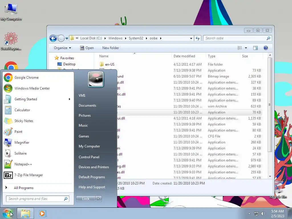Select the DataWagon desktop shortcut
The width and height of the screenshot is (292, 219).
11,41
